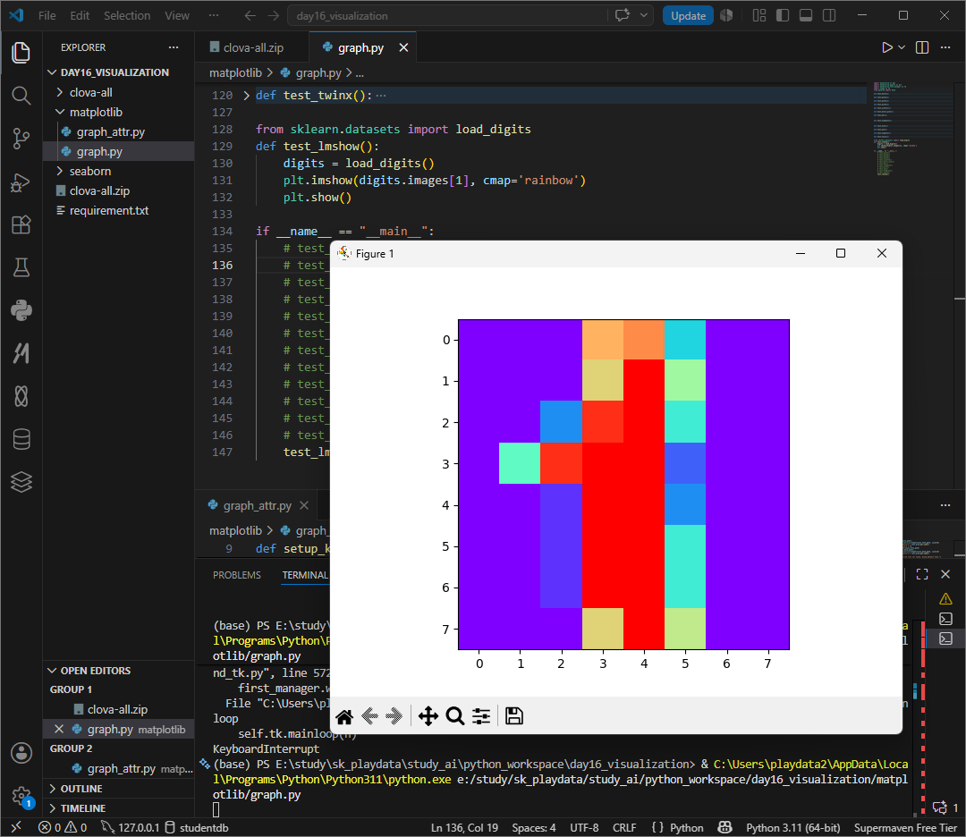Click the editor minimap
The height and width of the screenshot is (837, 966).
[913, 128]
